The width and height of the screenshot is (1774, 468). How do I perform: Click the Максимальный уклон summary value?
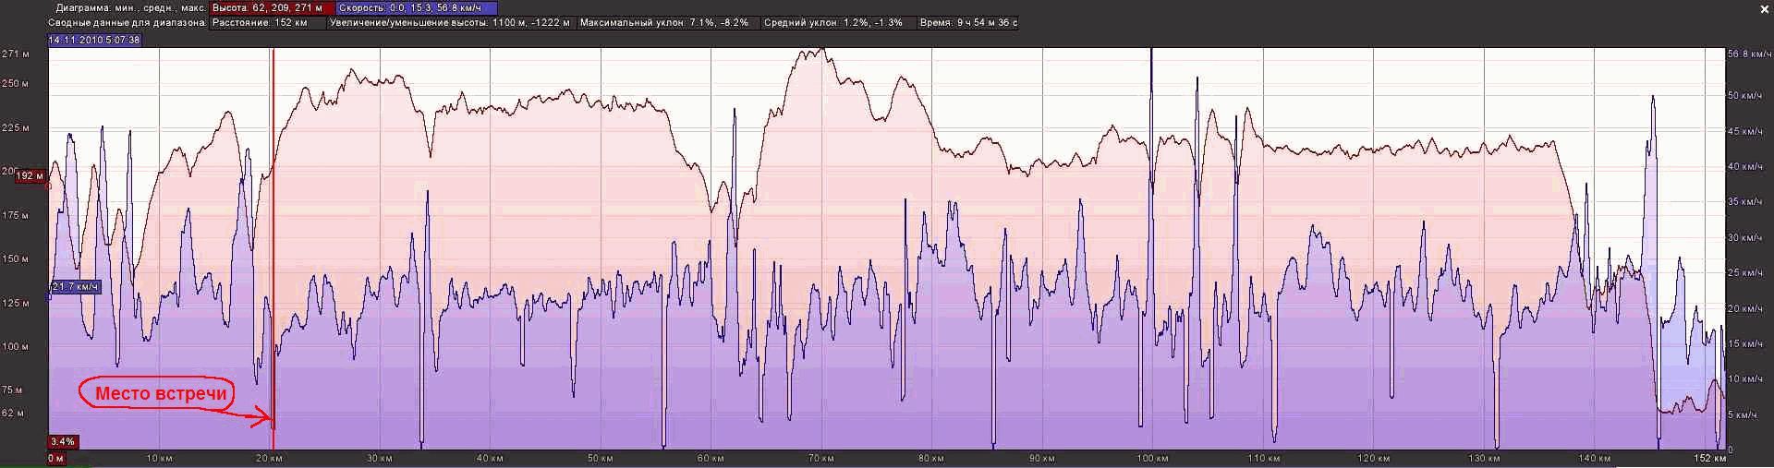pos(664,23)
